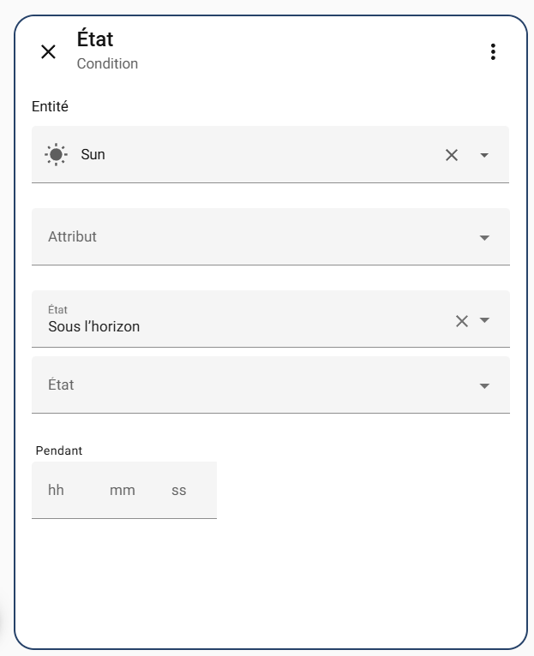Focus the Attribut field placeholder
The image size is (534, 656).
73,236
